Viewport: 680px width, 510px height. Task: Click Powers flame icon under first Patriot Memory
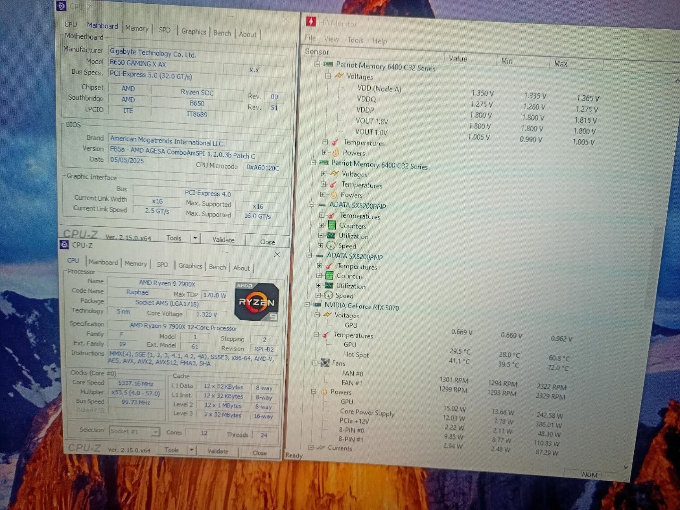tap(335, 153)
